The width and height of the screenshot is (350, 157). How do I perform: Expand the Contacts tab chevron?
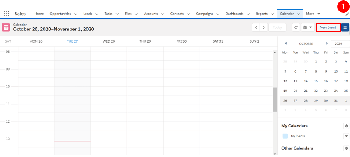pyautogui.click(x=189, y=14)
